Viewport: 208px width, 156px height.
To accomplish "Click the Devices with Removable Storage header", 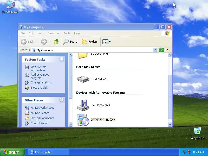I will click(x=100, y=93).
